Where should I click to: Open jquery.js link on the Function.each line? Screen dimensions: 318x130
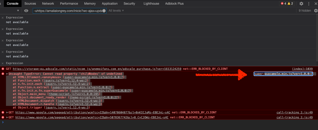pos(67,81)
